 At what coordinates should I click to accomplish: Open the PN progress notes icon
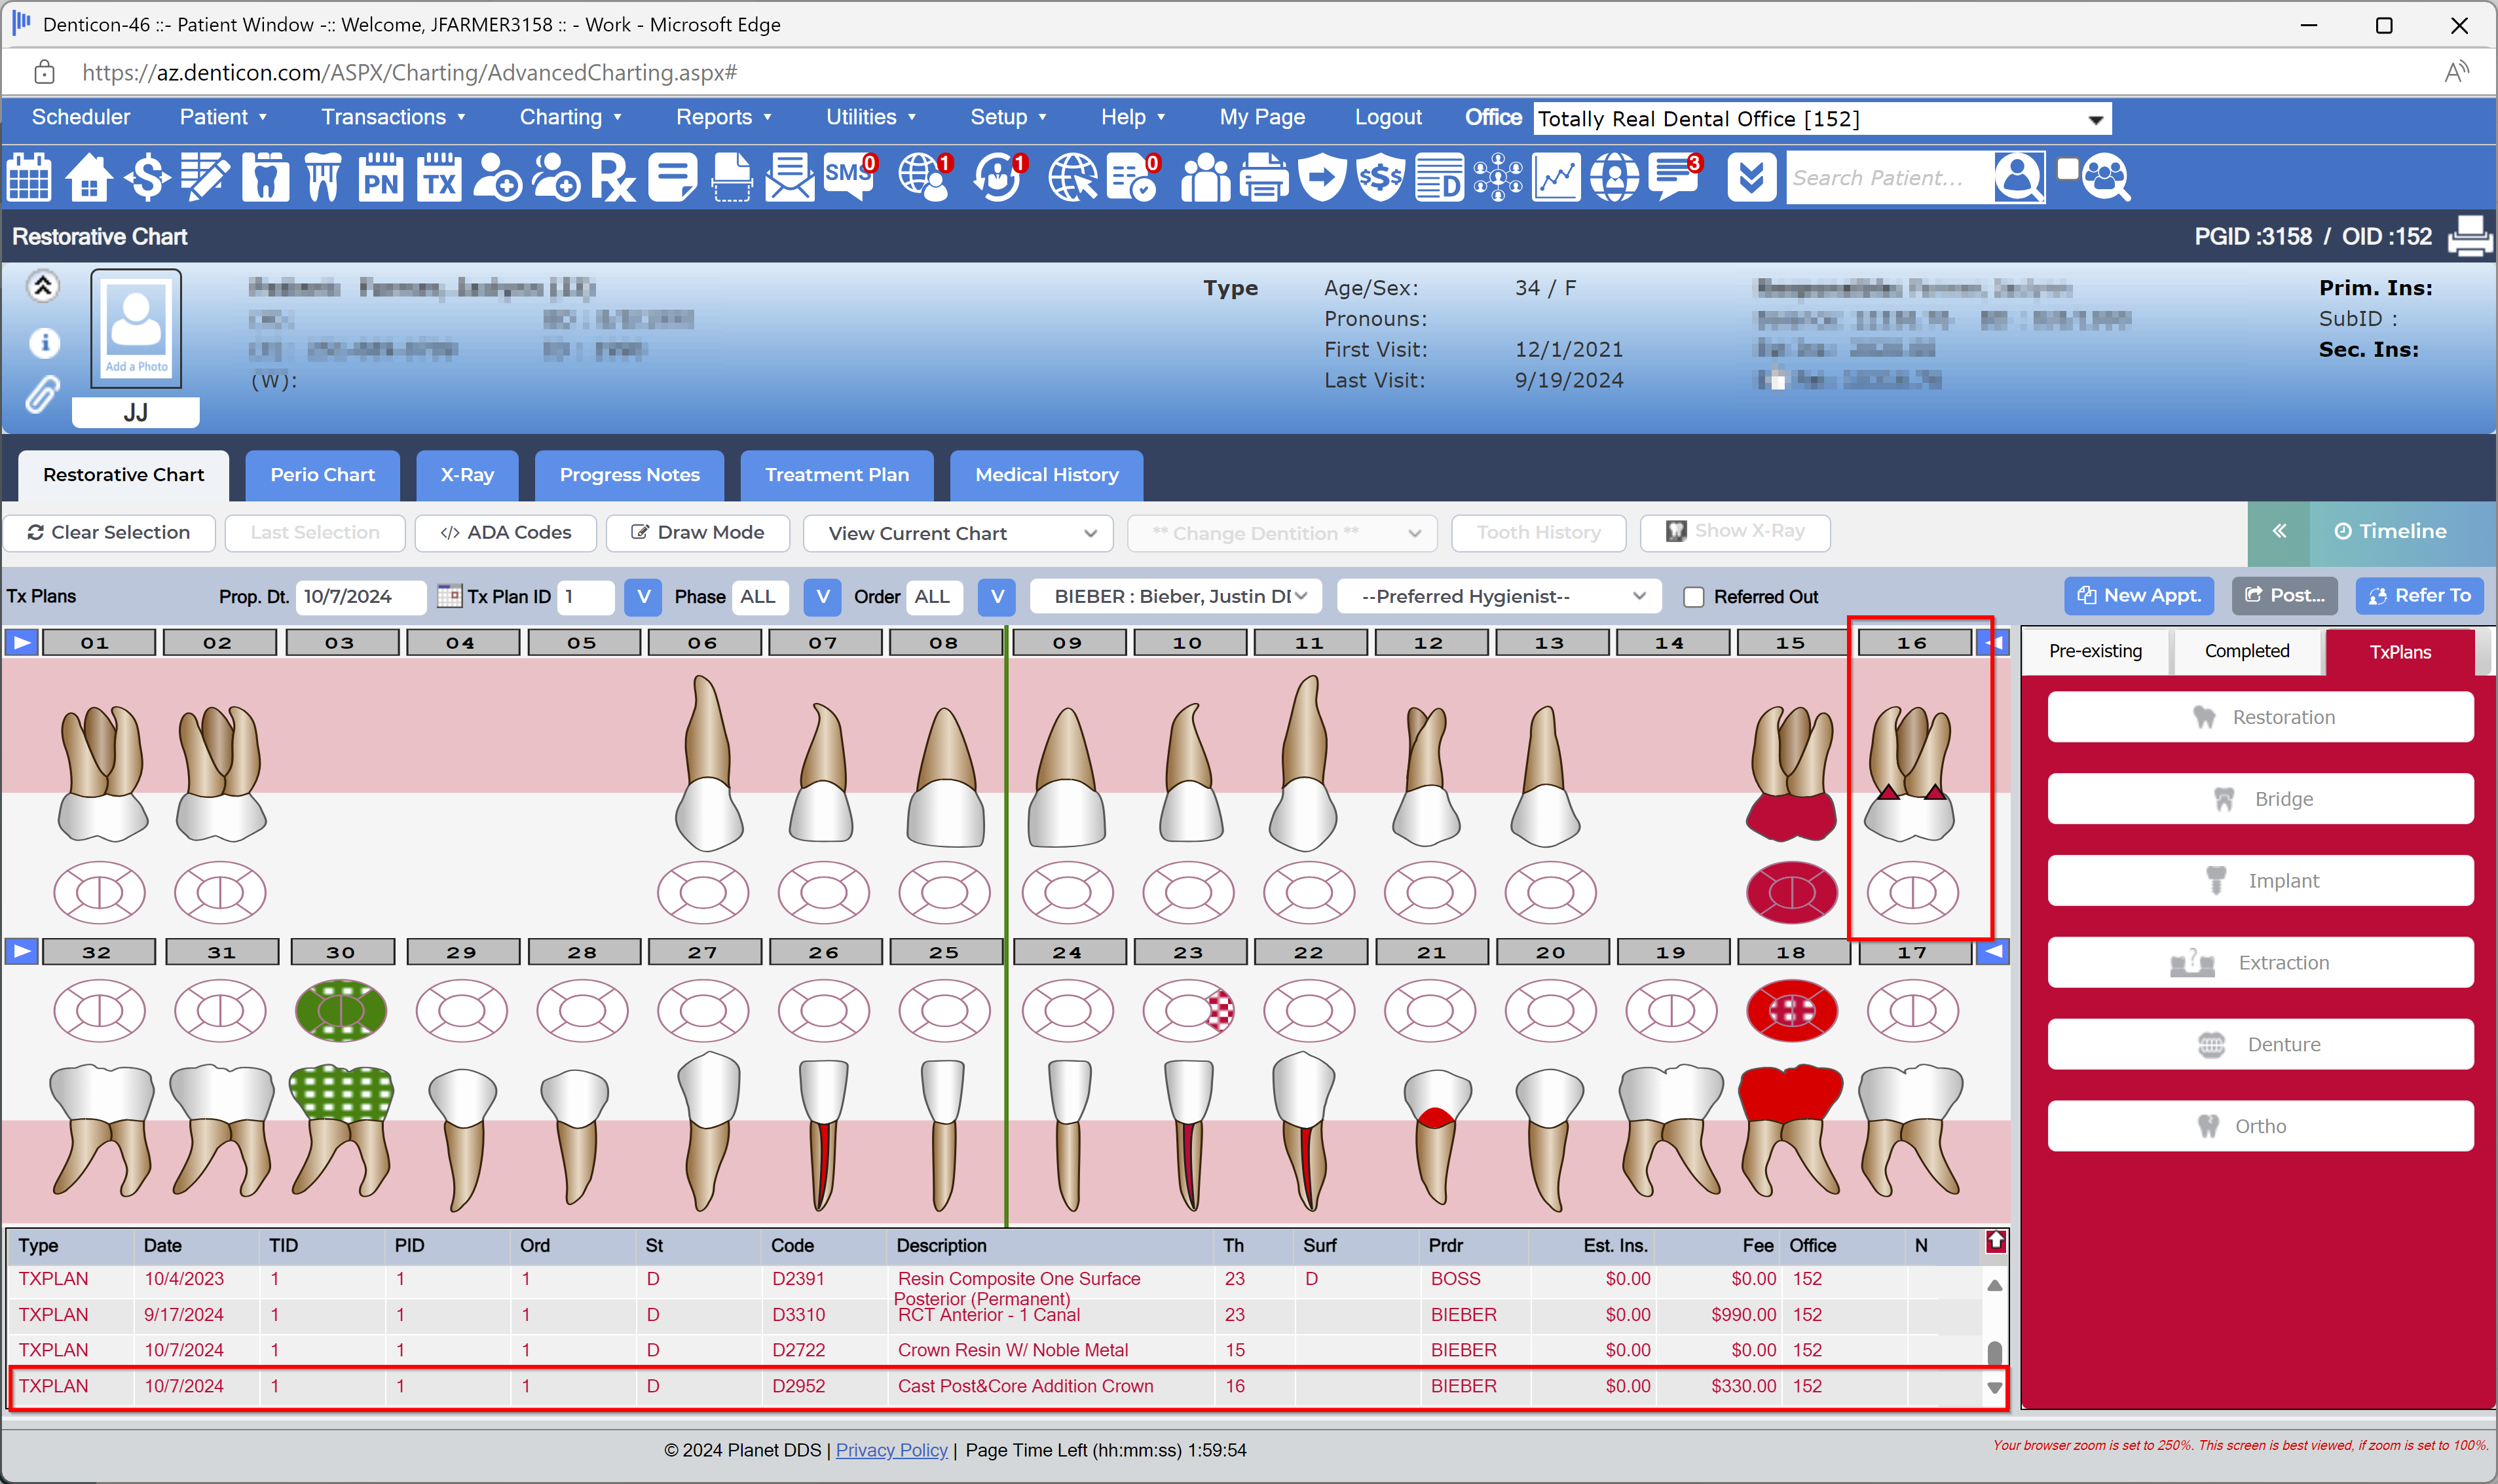pos(380,178)
